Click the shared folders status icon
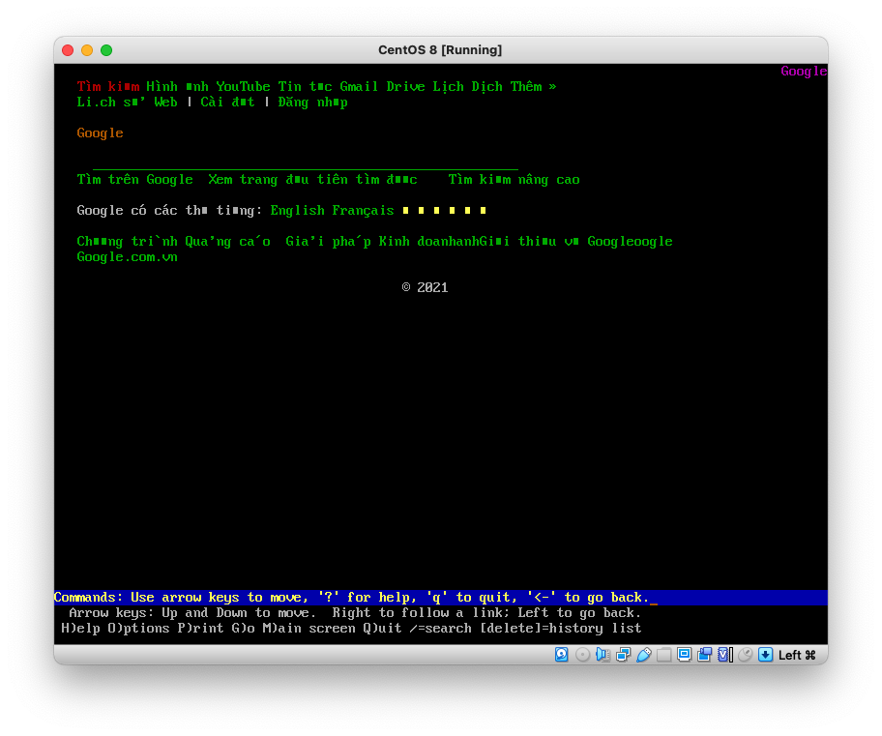 [x=663, y=655]
